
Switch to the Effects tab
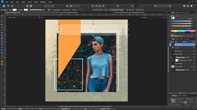pyautogui.click(x=177, y=39)
